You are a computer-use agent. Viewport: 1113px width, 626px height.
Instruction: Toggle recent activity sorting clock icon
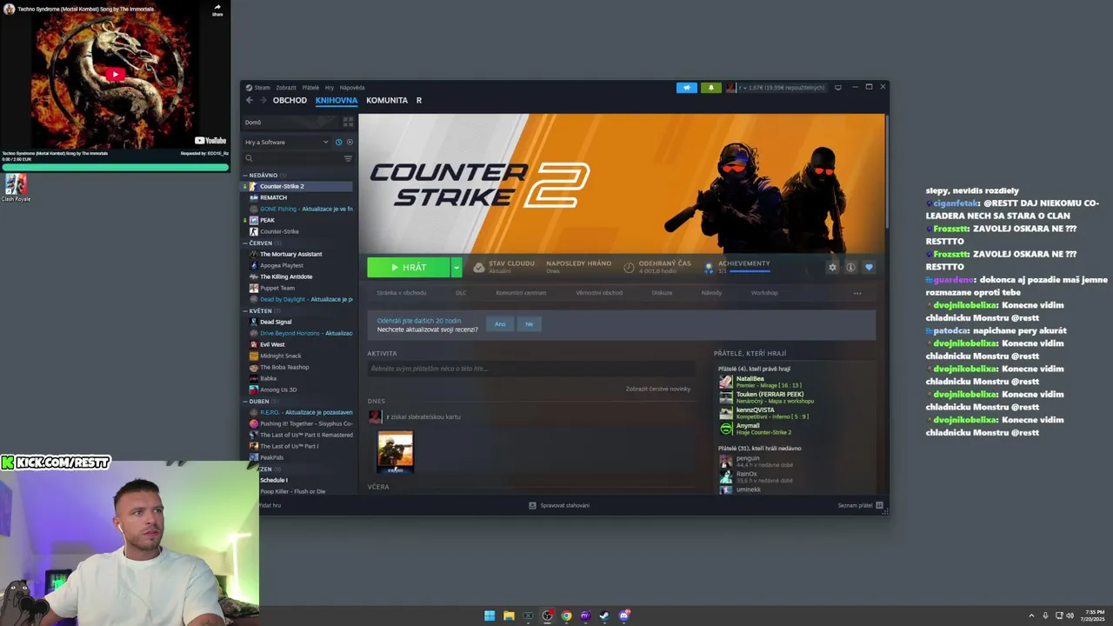coord(338,142)
